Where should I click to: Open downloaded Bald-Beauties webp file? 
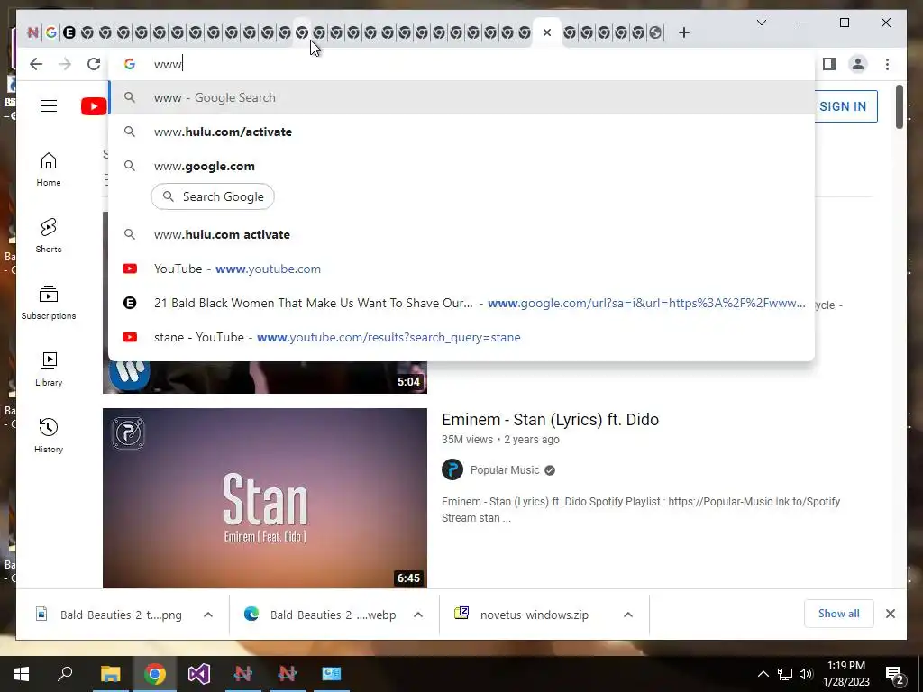pyautogui.click(x=320, y=615)
